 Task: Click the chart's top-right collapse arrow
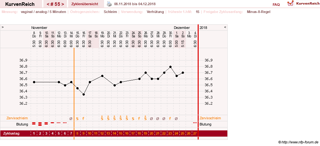click(x=225, y=27)
